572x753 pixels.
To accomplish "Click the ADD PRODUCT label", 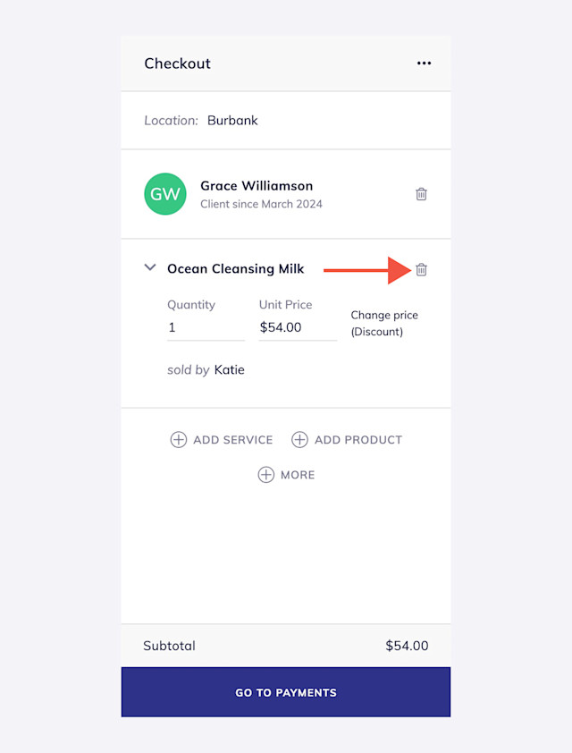I will click(x=358, y=440).
